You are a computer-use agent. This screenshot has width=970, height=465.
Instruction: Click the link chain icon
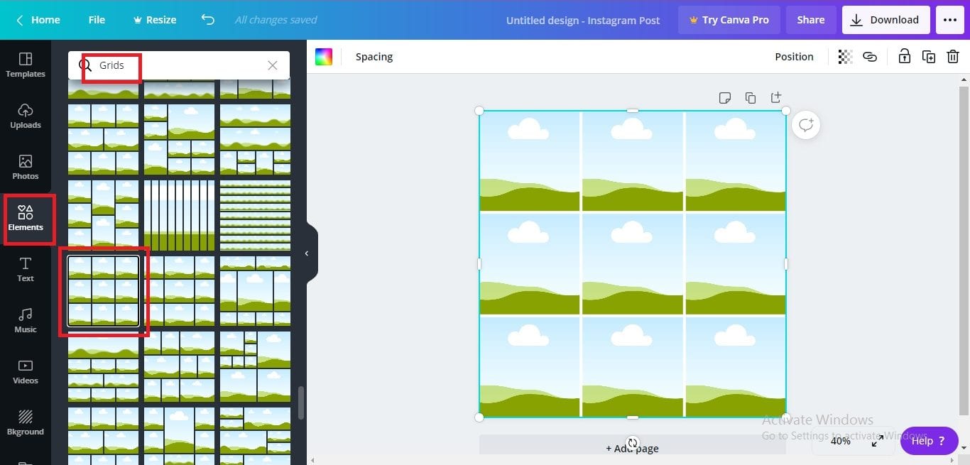(870, 57)
